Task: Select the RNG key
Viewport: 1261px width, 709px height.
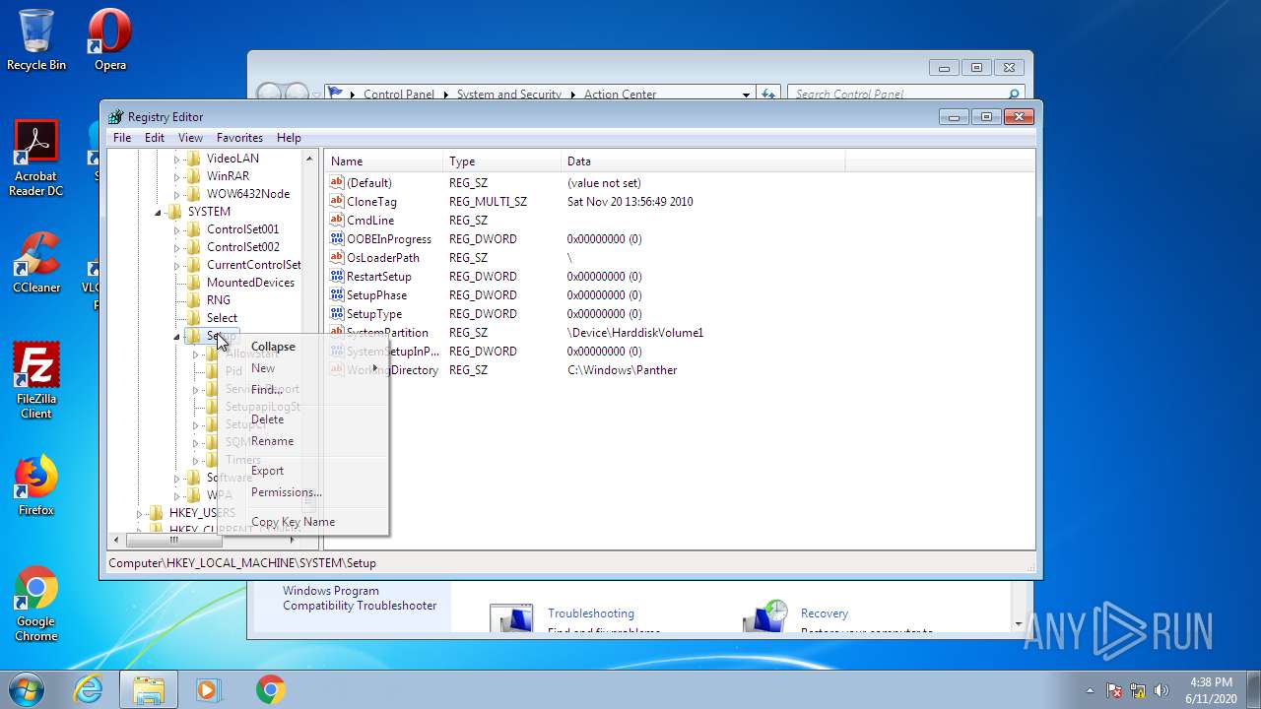Action: pos(219,300)
